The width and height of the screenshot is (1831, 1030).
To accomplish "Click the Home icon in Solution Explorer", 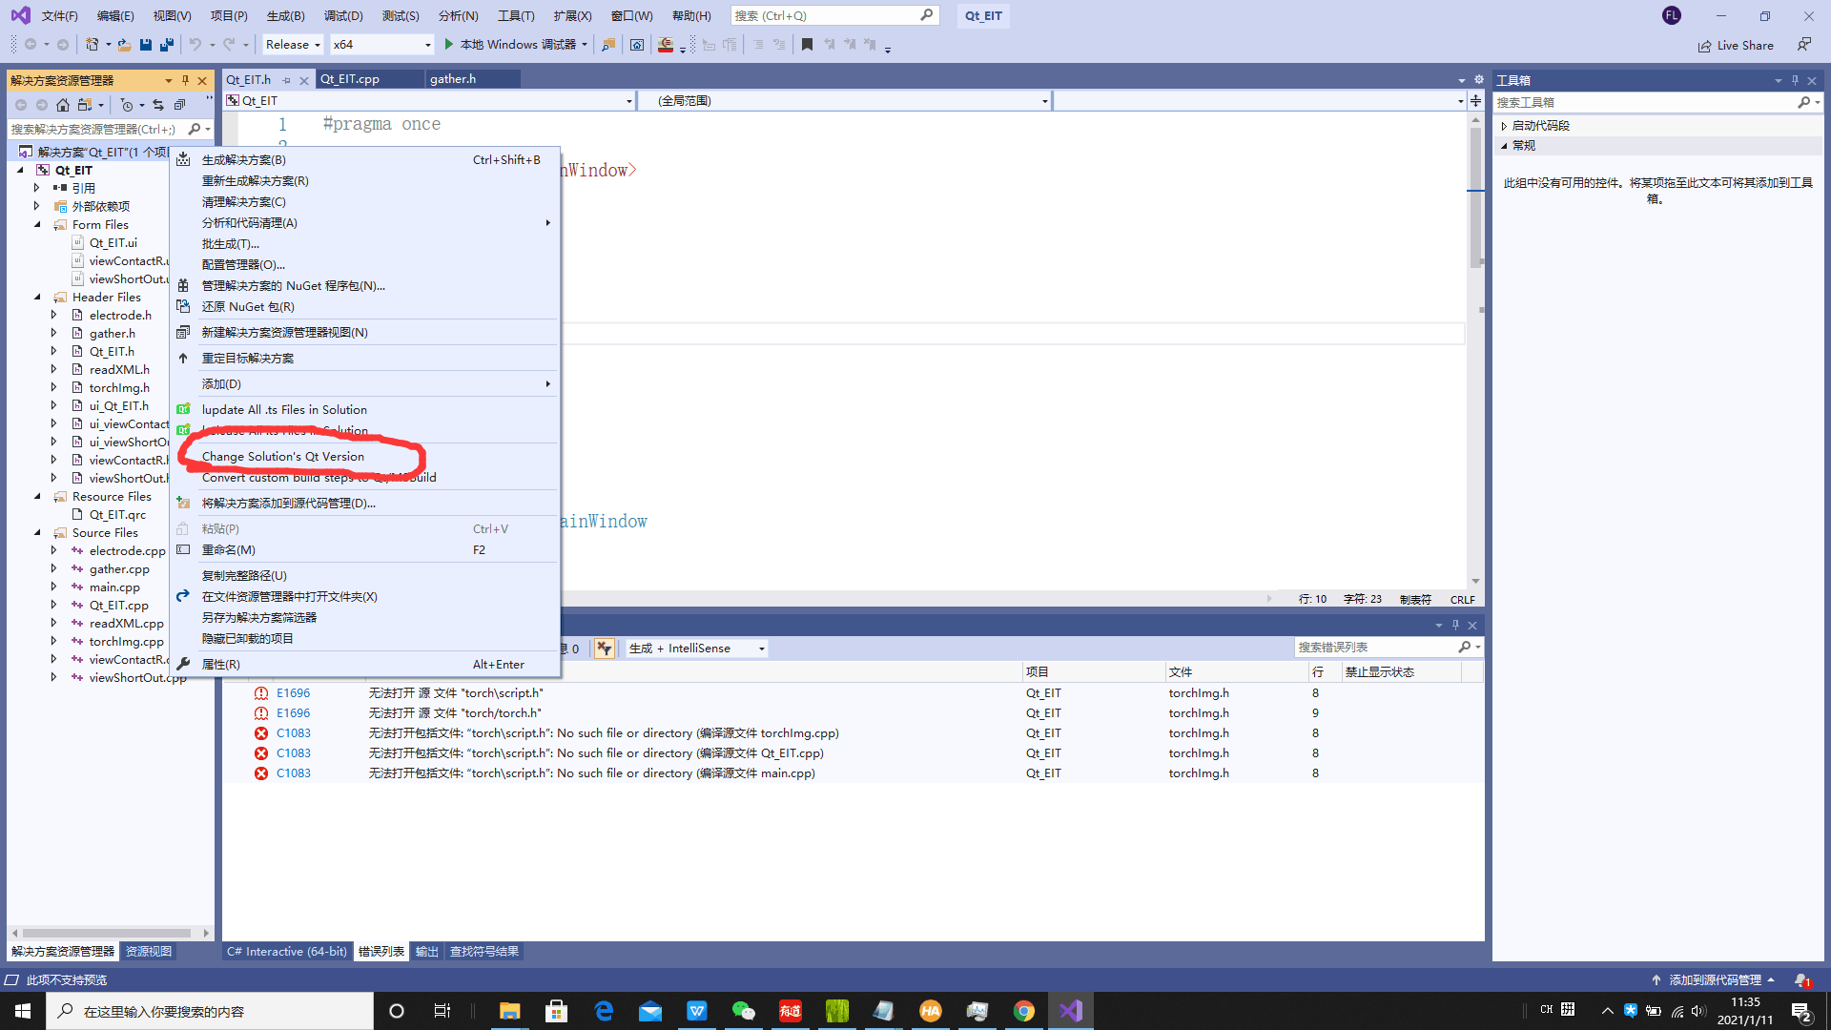I will (63, 105).
